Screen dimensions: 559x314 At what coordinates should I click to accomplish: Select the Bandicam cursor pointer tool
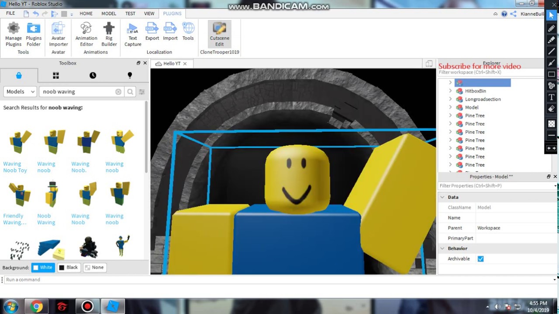click(552, 15)
